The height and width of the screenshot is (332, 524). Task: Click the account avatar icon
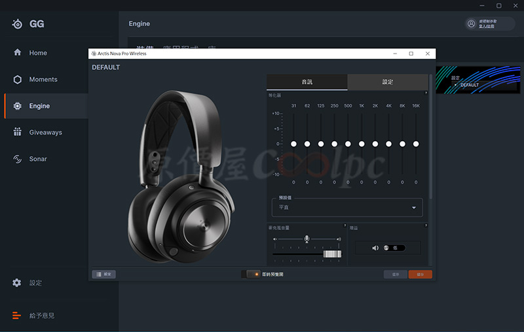(x=471, y=24)
